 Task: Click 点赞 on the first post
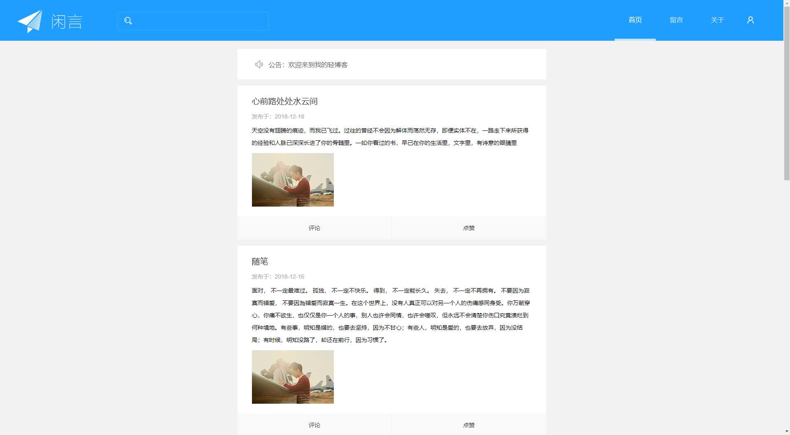[468, 228]
